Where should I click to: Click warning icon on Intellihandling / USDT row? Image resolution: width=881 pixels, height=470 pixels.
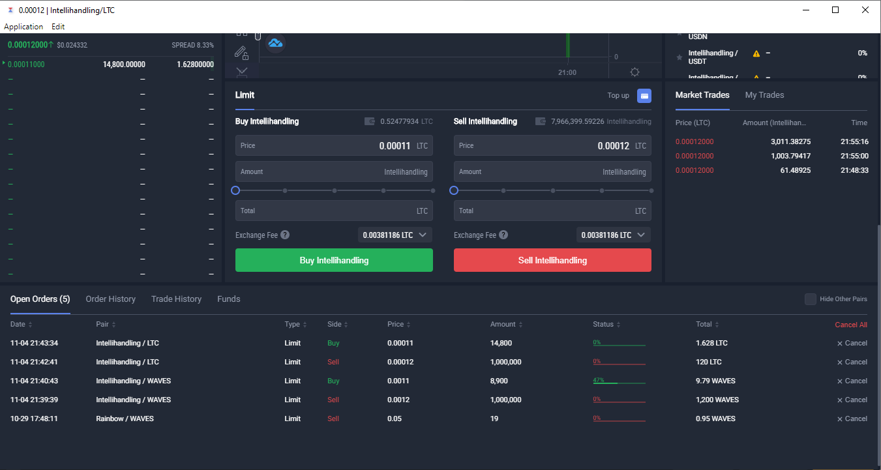(756, 53)
